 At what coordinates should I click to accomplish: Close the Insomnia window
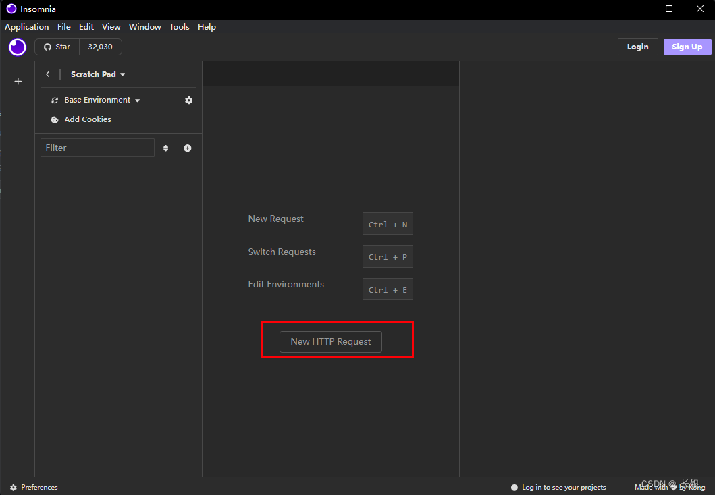[x=700, y=9]
